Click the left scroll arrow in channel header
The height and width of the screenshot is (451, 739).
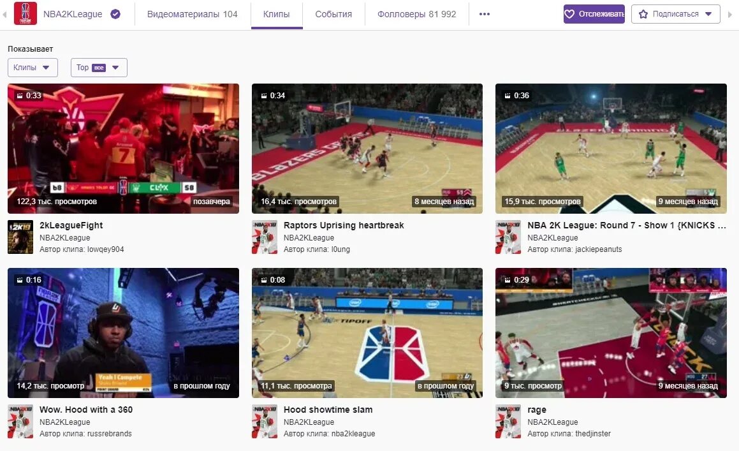tap(4, 14)
